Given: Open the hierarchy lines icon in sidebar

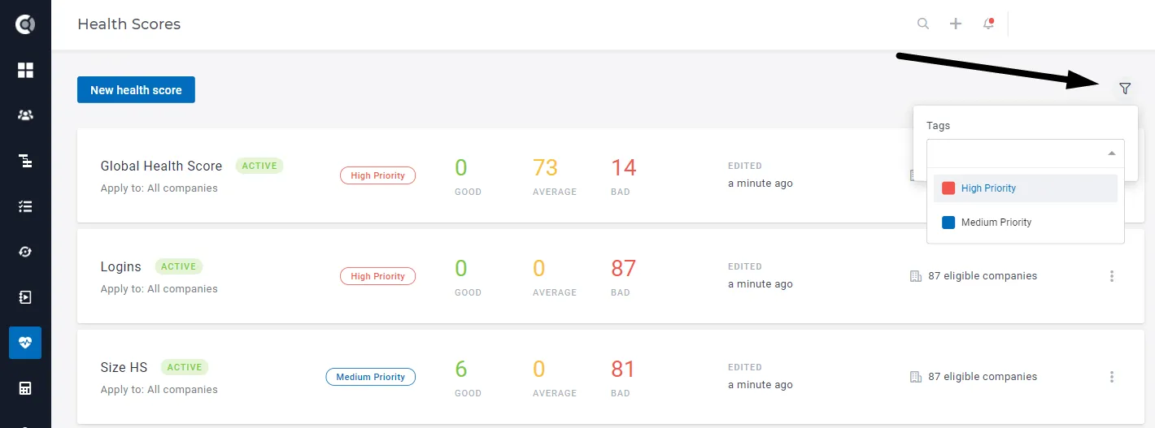Looking at the screenshot, I should click(x=25, y=161).
